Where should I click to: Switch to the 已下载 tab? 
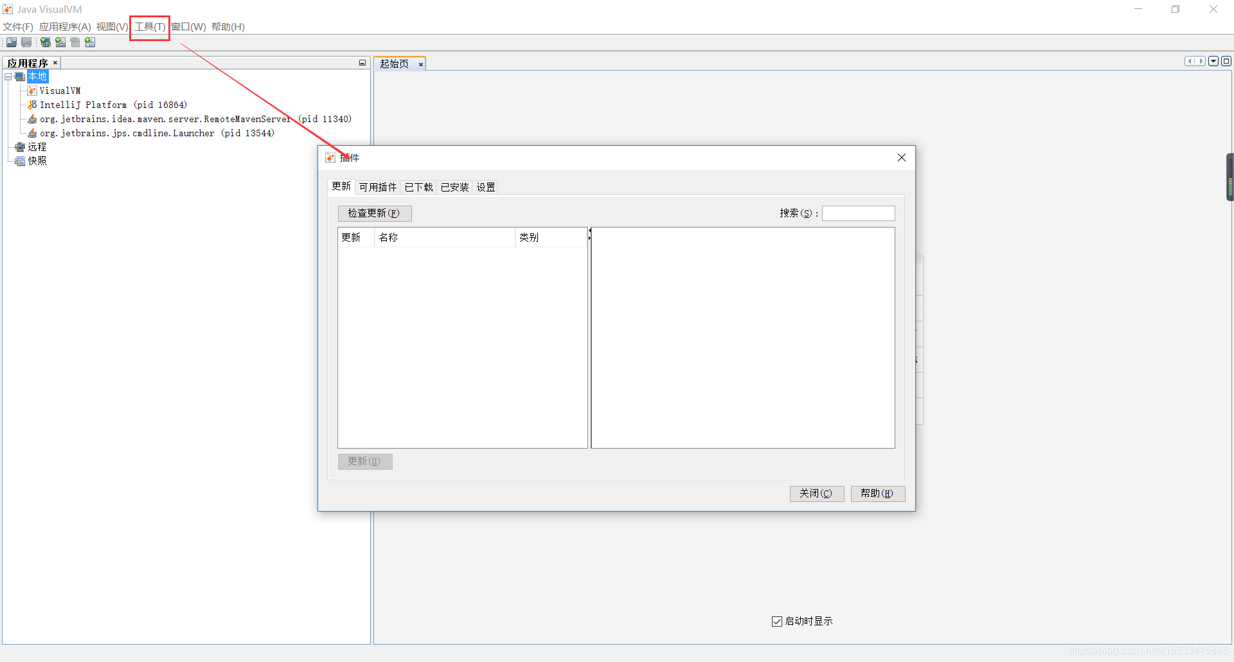[418, 187]
